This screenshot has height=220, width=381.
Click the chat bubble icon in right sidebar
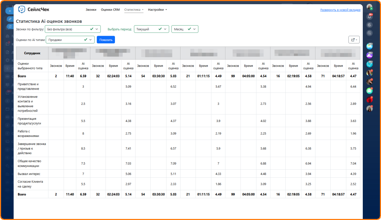[x=369, y=33]
